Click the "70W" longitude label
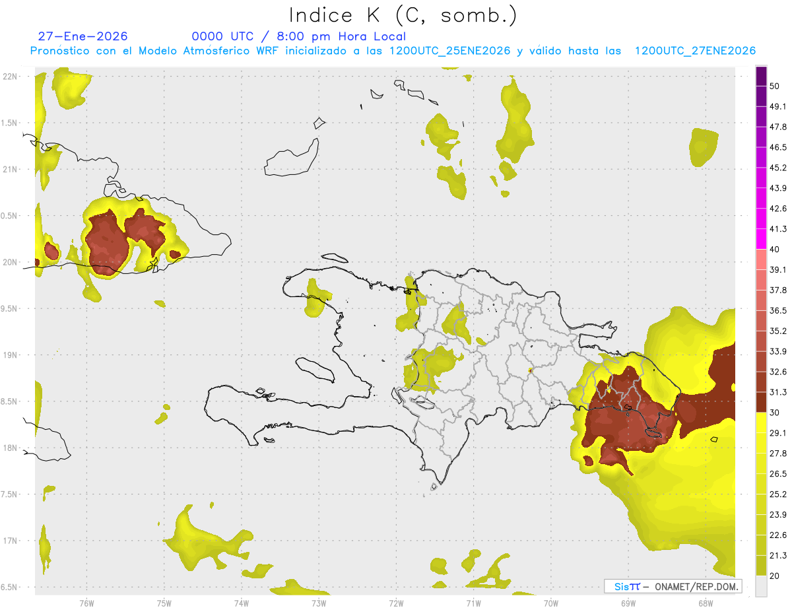Viewport: 792px width, 612px height. pyautogui.click(x=550, y=603)
